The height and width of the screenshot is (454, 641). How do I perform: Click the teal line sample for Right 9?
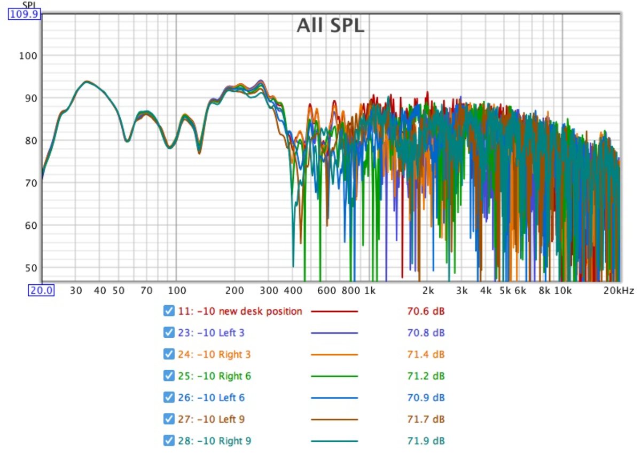(334, 441)
